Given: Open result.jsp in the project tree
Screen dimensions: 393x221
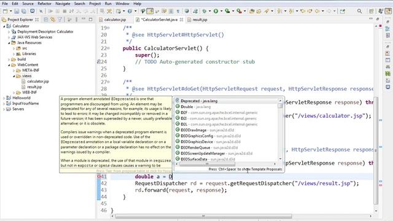Looking at the screenshot, I should 34,87.
